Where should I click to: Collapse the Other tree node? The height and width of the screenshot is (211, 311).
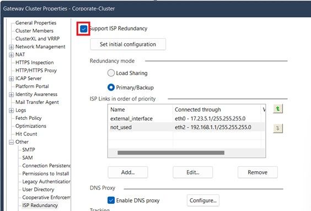point(12,143)
